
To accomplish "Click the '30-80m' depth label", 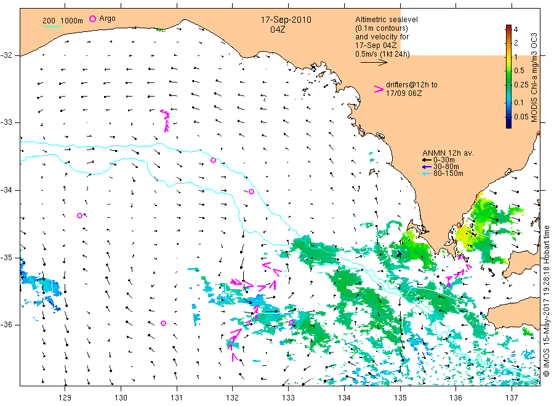I will (x=446, y=167).
